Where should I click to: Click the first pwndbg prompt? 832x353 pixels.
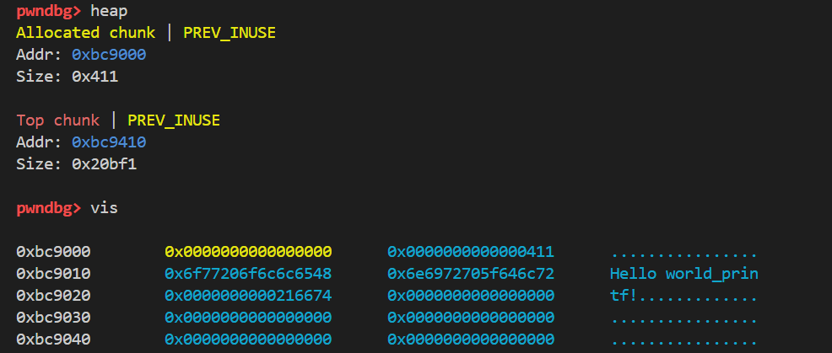[x=49, y=11]
